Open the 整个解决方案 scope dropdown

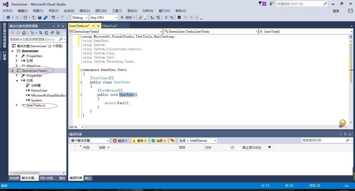pos(89,141)
